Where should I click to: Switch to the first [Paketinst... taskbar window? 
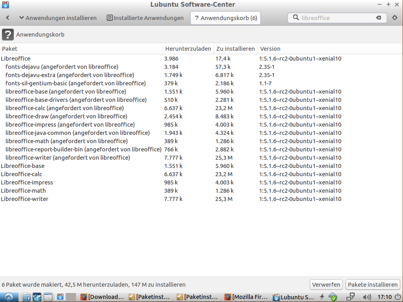(x=150, y=297)
